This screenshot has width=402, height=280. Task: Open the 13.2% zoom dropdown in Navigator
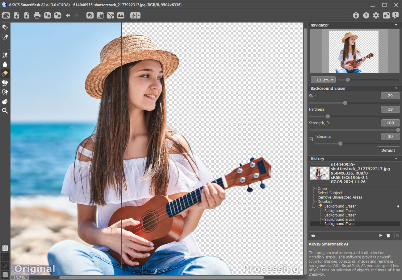pos(323,80)
